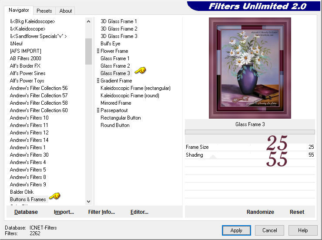Select Andrew's Filters 11
The height and width of the screenshot is (240, 322).
tap(29, 125)
